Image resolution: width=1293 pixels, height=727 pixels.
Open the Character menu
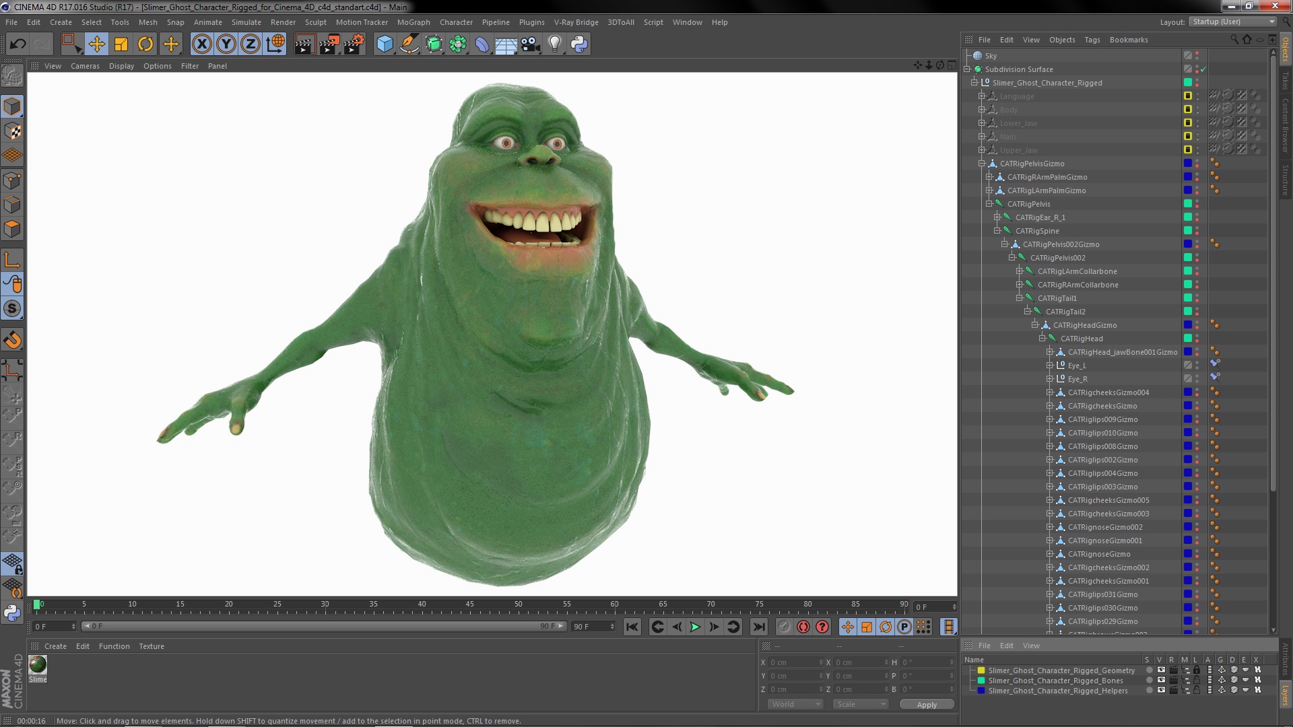(456, 22)
